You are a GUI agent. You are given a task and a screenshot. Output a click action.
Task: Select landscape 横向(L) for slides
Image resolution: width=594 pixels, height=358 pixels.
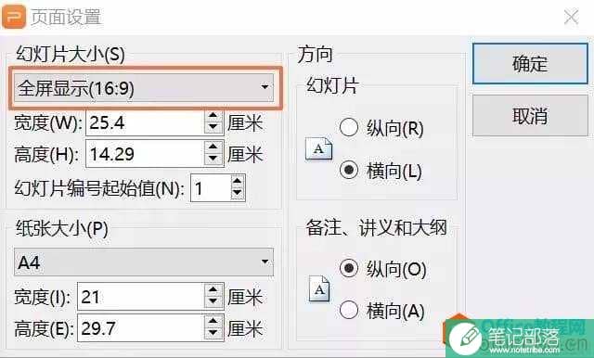point(381,171)
